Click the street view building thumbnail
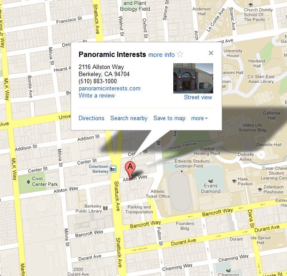This screenshot has height=276, width=287. coord(193,78)
